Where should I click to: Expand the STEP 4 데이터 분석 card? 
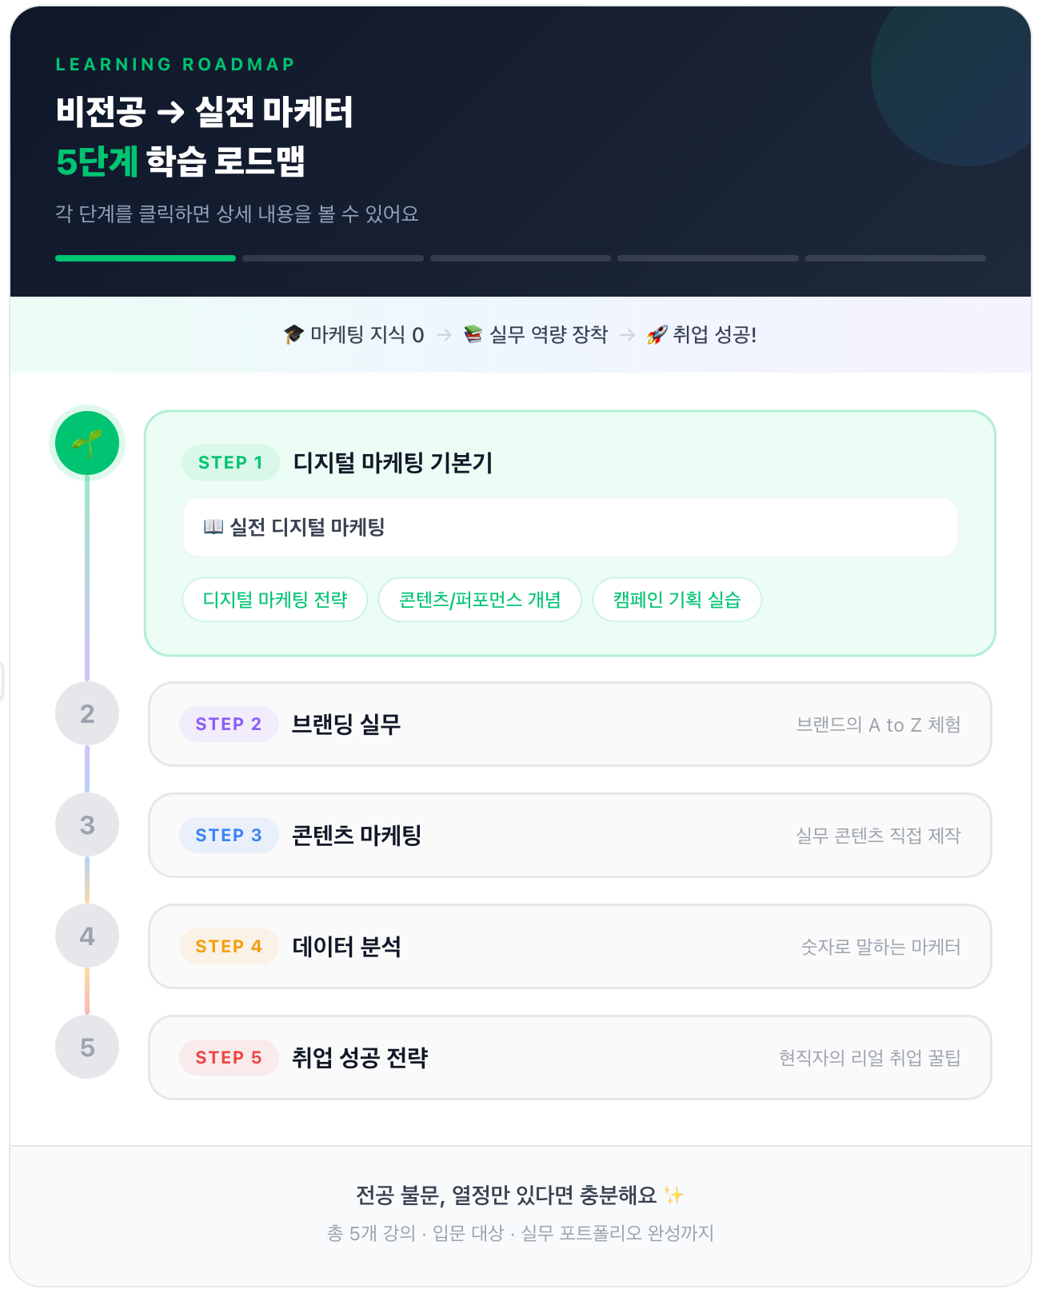tap(569, 947)
